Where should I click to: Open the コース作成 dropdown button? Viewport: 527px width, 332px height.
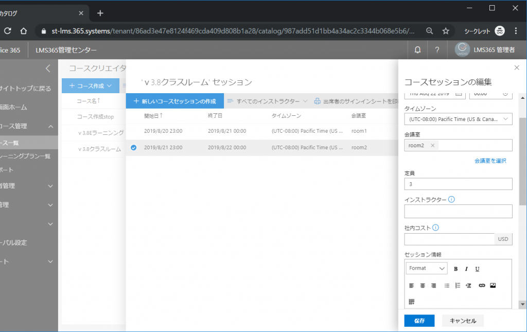pos(90,85)
